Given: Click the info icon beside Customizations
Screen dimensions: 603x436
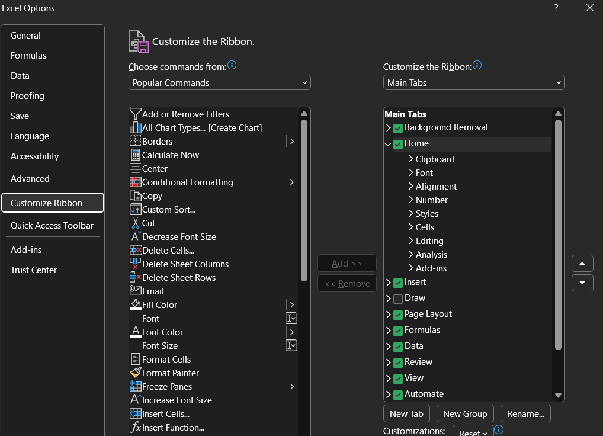Looking at the screenshot, I should (x=498, y=429).
